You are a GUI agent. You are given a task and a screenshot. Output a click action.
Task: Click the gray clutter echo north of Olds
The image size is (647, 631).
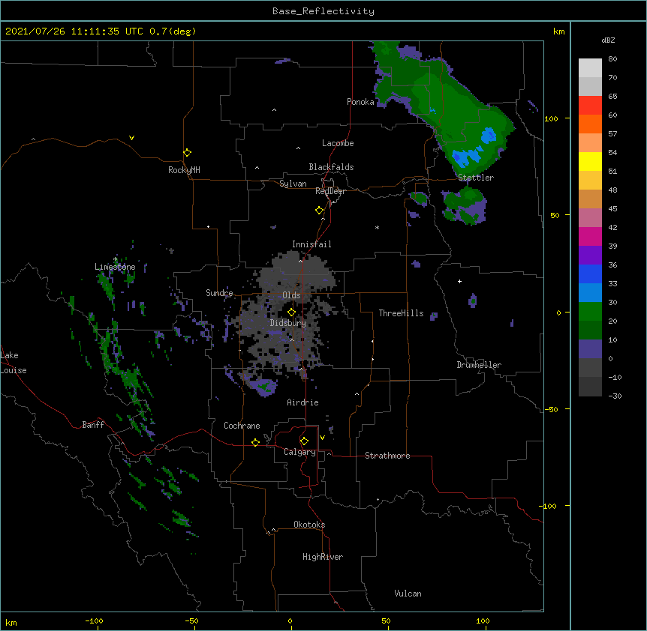(297, 272)
